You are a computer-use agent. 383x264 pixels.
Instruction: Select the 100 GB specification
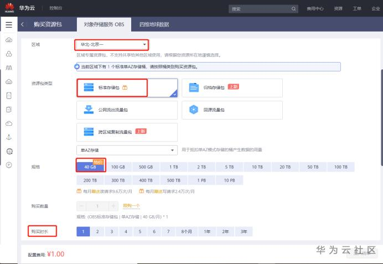coord(118,167)
